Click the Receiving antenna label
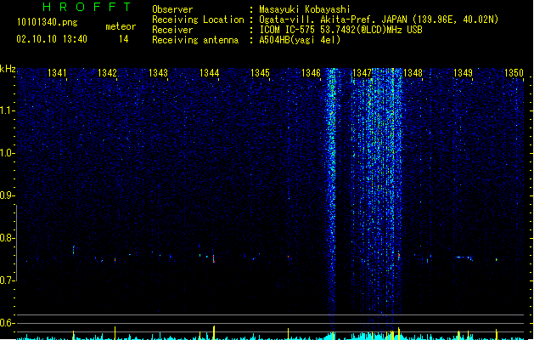534x340 pixels. (x=195, y=40)
